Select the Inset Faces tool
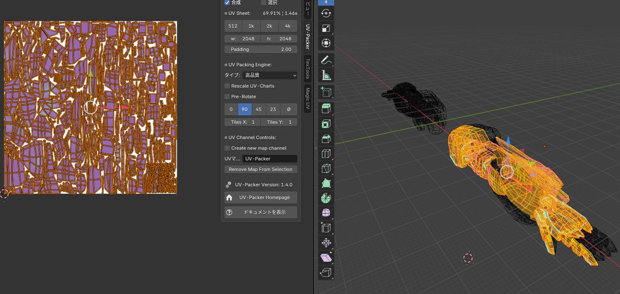This screenshot has width=620, height=294. (x=326, y=124)
